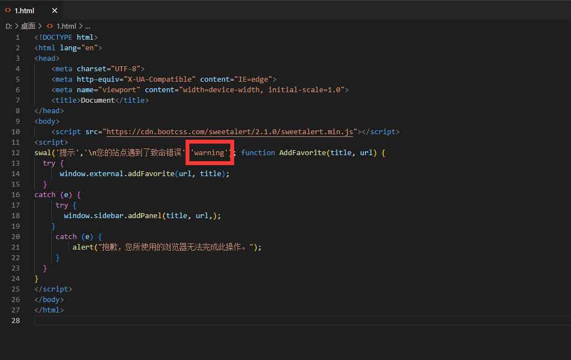The width and height of the screenshot is (571, 360).
Task: Click the lang="en" attribute
Action: 78,48
